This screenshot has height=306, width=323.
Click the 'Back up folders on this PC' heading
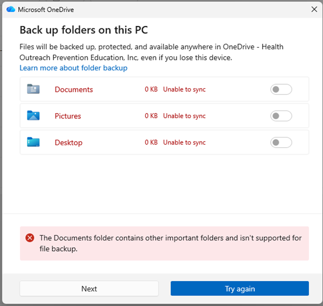coord(84,30)
